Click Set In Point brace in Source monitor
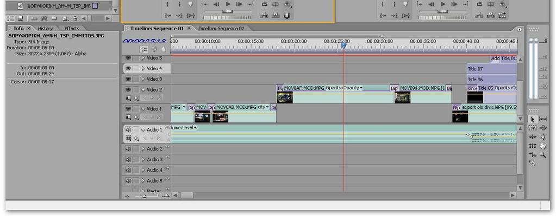 tap(168, 4)
